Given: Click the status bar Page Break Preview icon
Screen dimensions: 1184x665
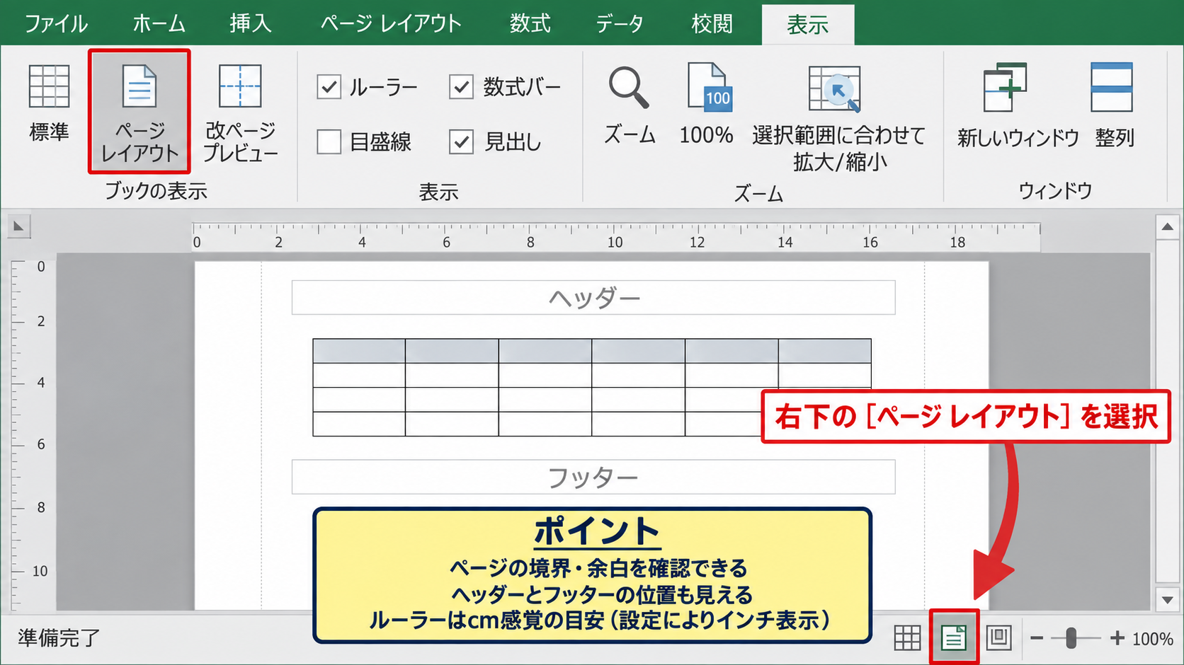Looking at the screenshot, I should pyautogui.click(x=998, y=637).
